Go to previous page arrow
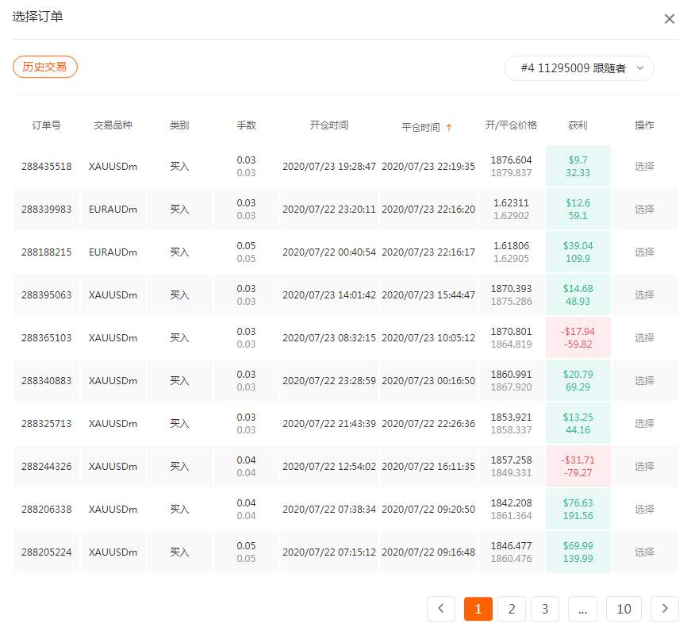 pos(440,609)
